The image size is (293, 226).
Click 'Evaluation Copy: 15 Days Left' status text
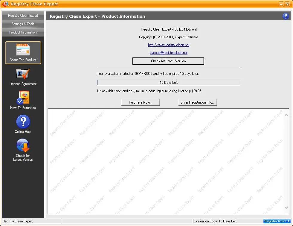tap(215, 221)
